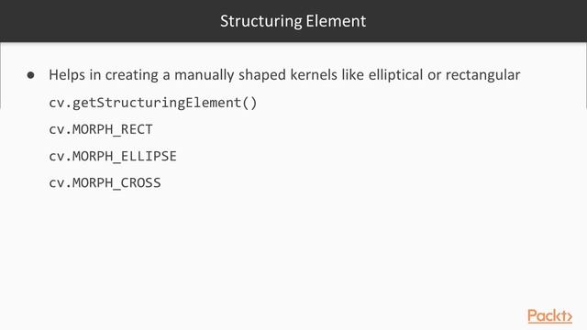Viewport: 587px width, 330px height.
Task: Click the cv.MORPH_CROSS line
Action: tap(105, 182)
